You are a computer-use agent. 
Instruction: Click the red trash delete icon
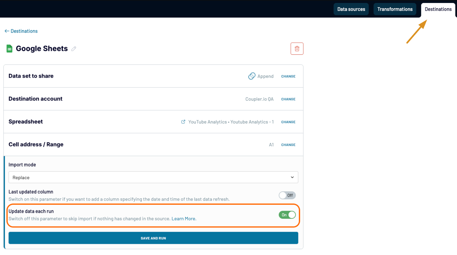pyautogui.click(x=297, y=49)
